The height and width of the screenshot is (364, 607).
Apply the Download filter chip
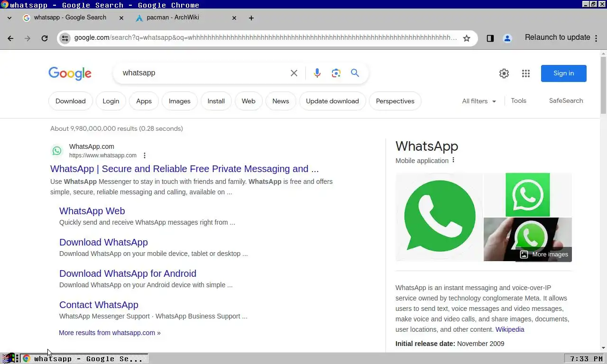click(x=71, y=101)
